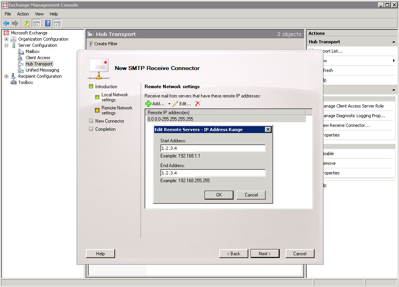
Task: Close the Edit Remote Servers dialog
Action: (268, 130)
